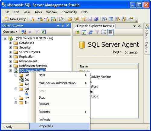This screenshot has height=131, width=151.
Task: Expand the Management node
Action: 10,61
